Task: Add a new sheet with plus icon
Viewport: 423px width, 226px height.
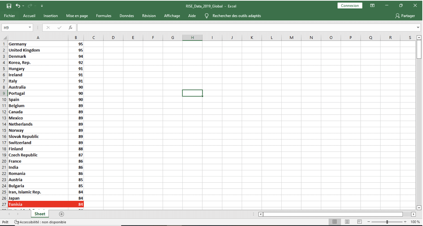Action: [x=62, y=214]
